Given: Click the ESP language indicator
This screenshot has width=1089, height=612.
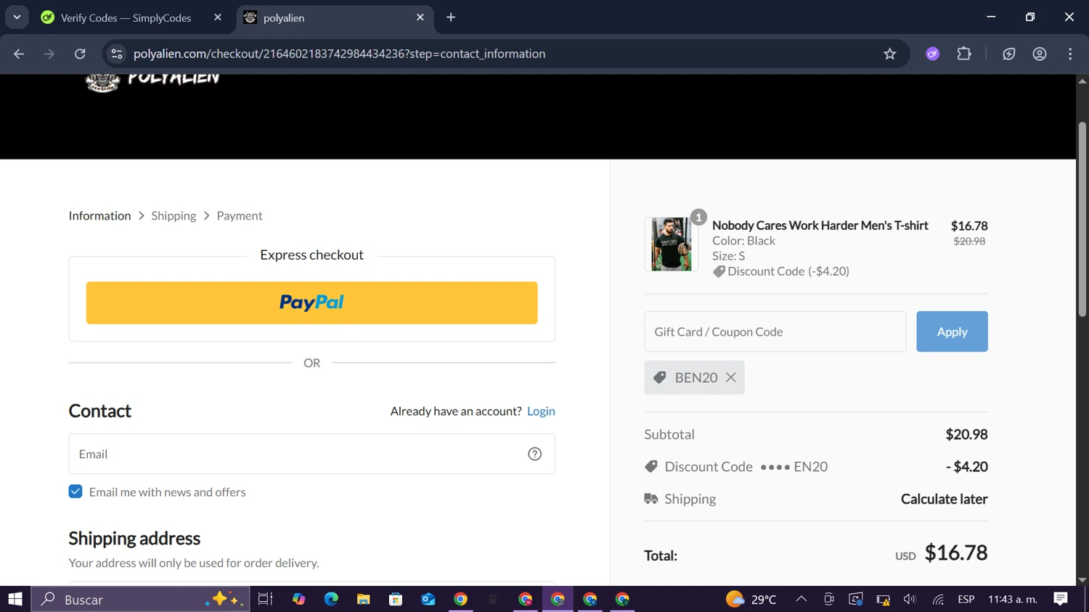Looking at the screenshot, I should (x=966, y=599).
